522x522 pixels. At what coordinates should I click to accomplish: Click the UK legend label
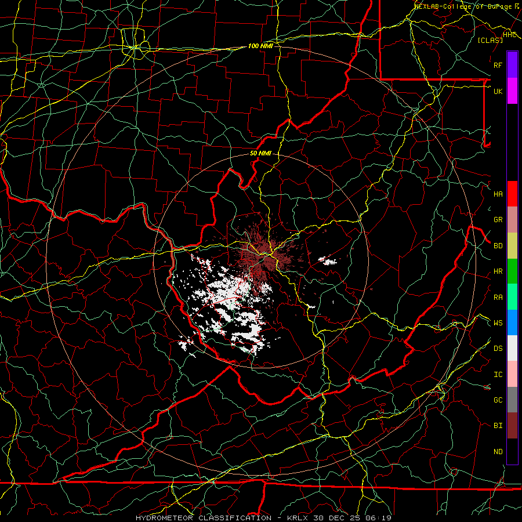[x=498, y=91]
